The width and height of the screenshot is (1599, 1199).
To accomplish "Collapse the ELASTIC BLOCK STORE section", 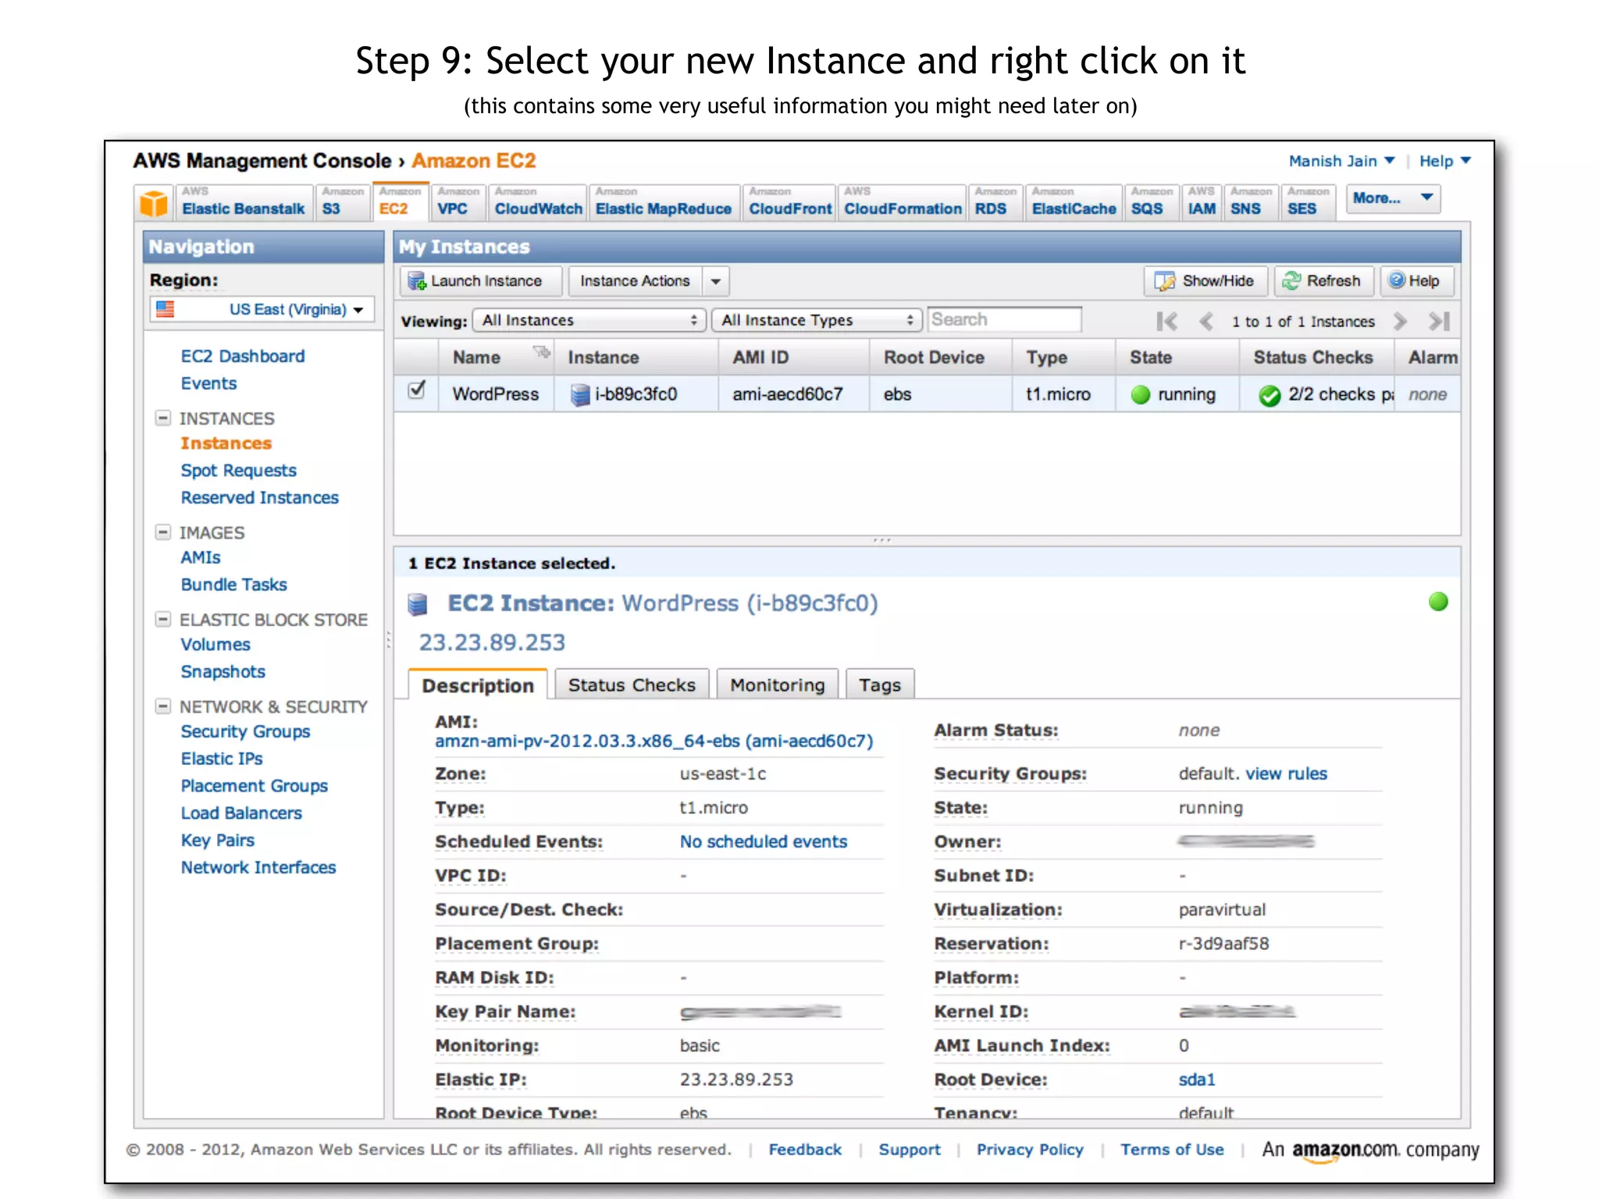I will [x=163, y=619].
